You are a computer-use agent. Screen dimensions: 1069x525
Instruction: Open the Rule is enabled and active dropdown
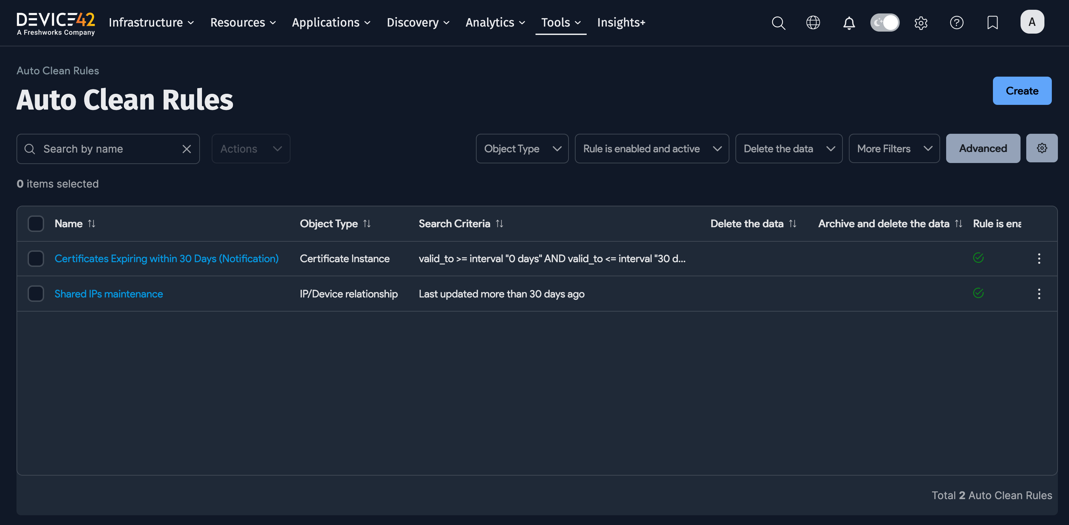652,149
